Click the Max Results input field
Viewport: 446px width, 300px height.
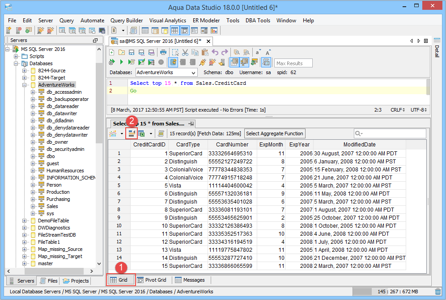point(293,63)
